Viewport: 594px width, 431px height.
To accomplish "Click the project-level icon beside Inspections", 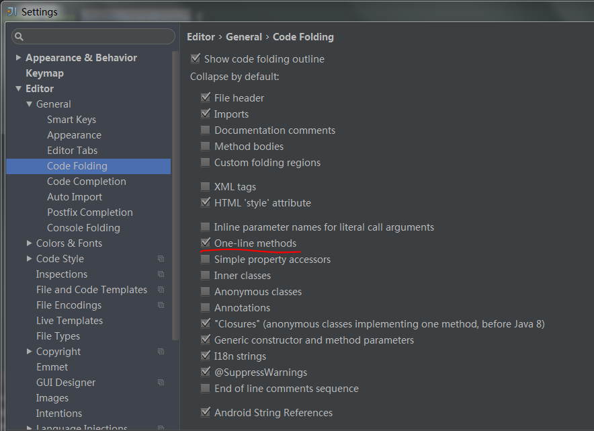I will point(161,274).
